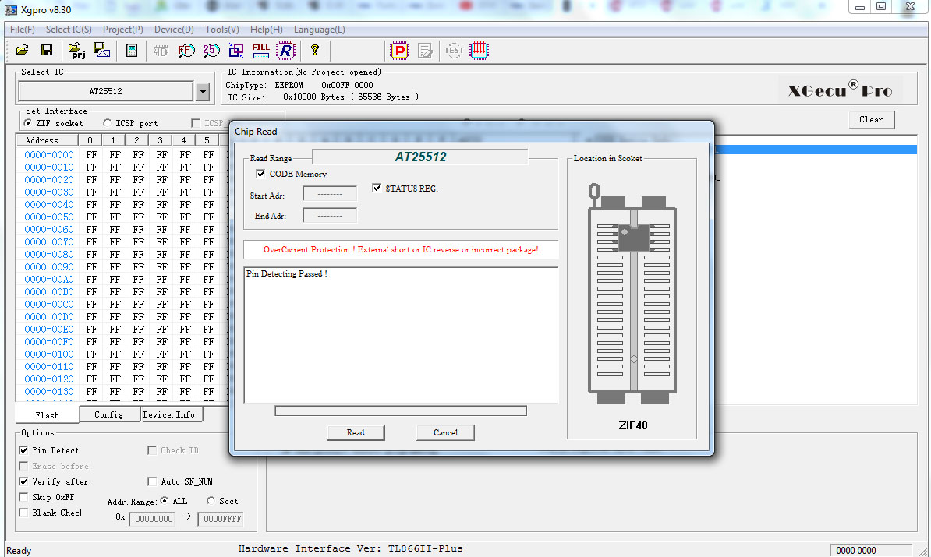Viewport: 931px width, 557px height.
Task: Switch to the Flash tab
Action: tap(48, 415)
